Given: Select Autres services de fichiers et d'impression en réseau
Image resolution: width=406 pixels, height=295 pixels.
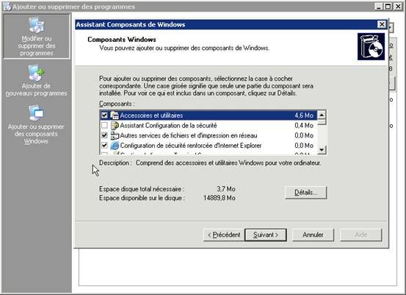Looking at the screenshot, I should [209, 135].
